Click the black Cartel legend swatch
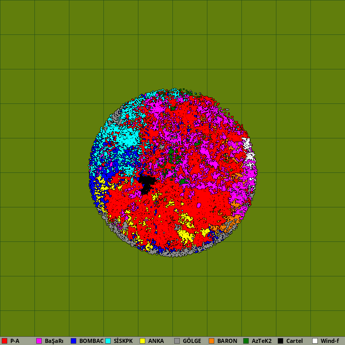Screen dimensions: 345x345 (280, 341)
